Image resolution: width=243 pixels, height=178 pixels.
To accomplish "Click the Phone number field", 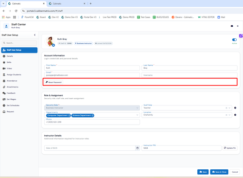I will point(92,122).
